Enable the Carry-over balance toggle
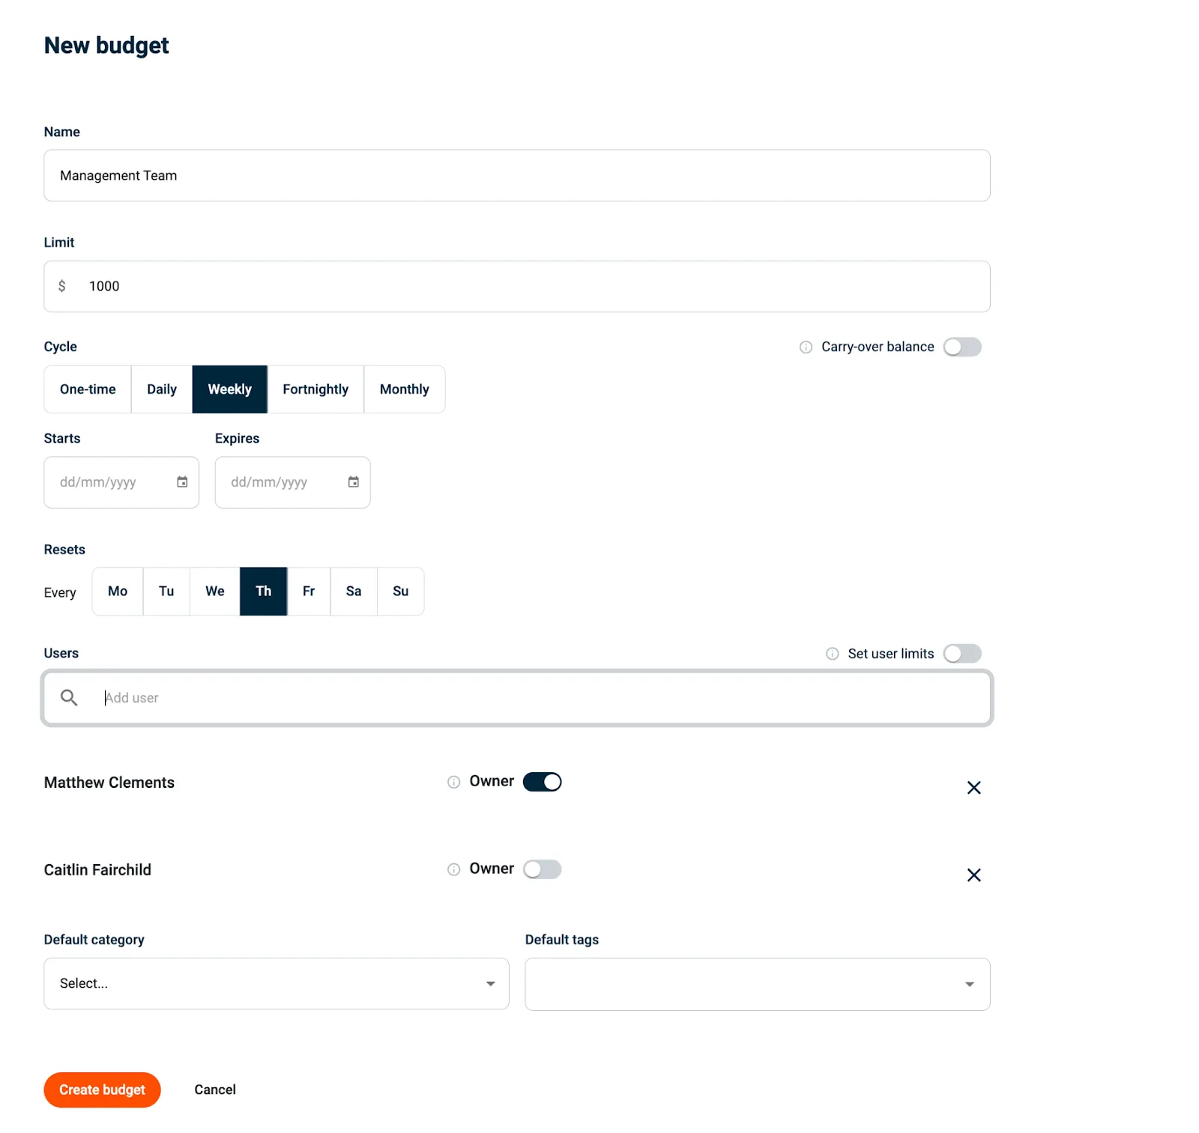1199x1133 pixels. tap(962, 347)
